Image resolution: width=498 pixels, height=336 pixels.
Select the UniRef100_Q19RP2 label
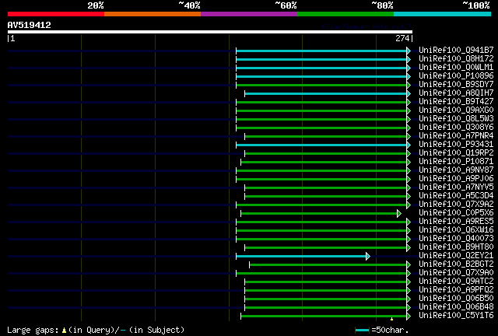(x=456, y=152)
